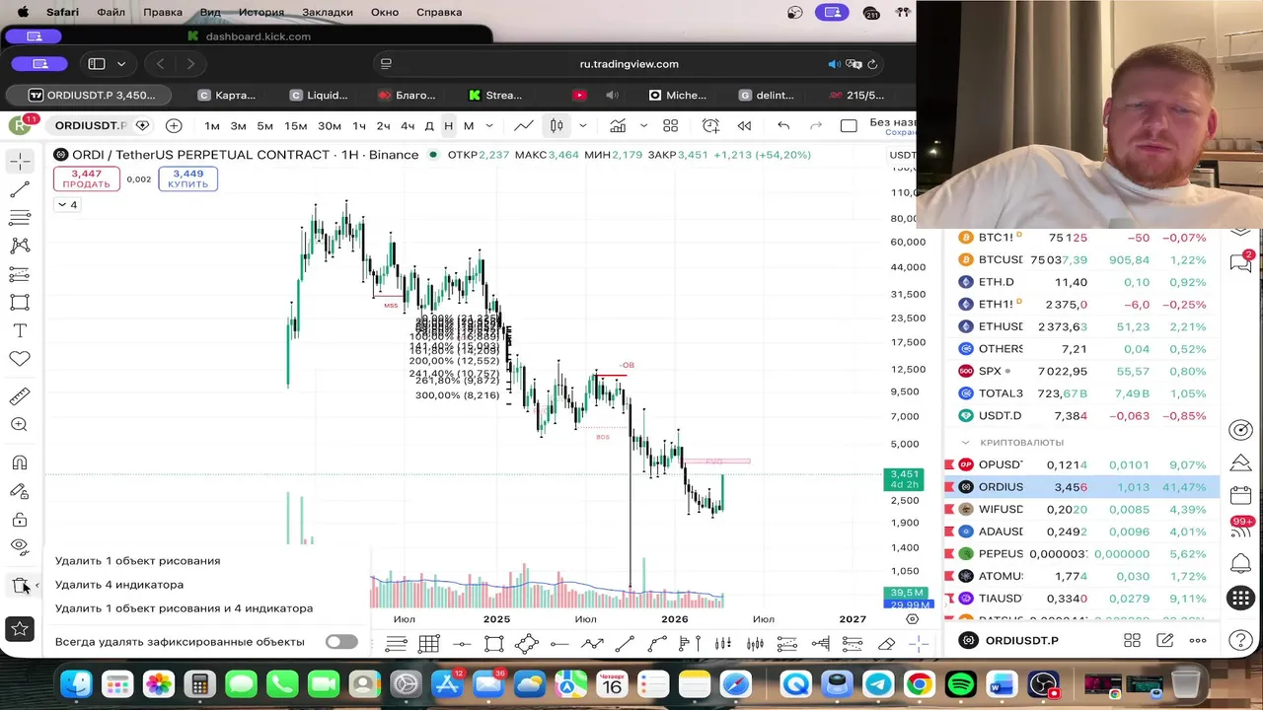Open the Safari sidebar dropdown arrow
Image resolution: width=1263 pixels, height=710 pixels.
(x=121, y=64)
